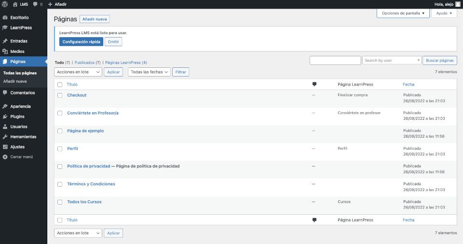The width and height of the screenshot is (463, 244).
Task: Open the Perfil page link
Action: (72, 149)
